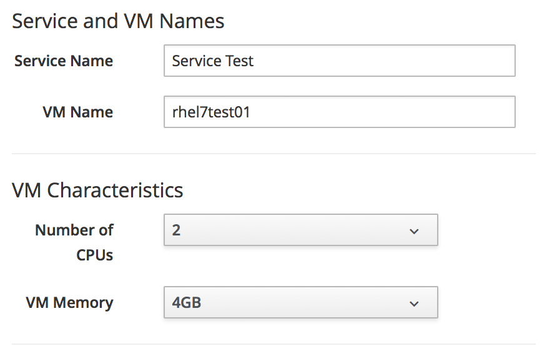Viewport: 547px width, 346px height.
Task: Click the "Service and VM Names" heading
Action: [x=118, y=21]
